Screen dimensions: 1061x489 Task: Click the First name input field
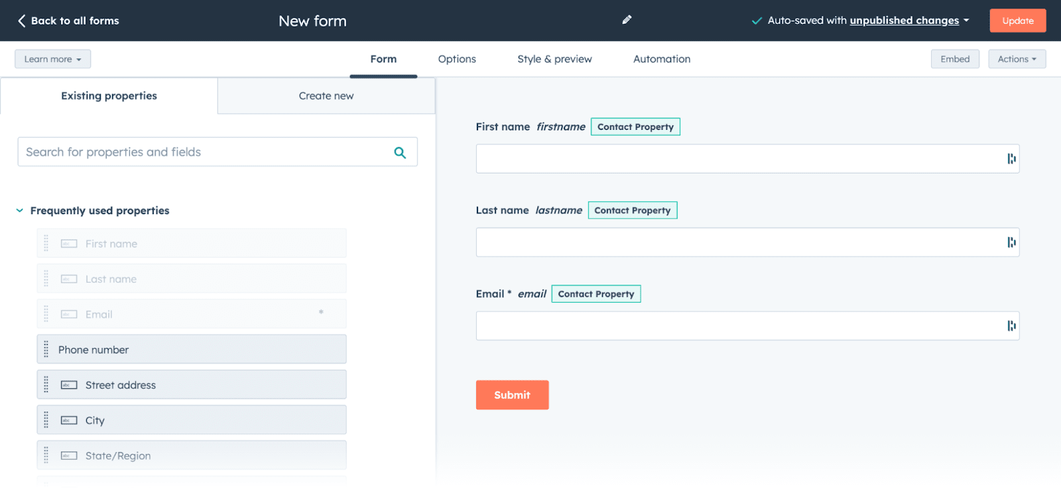click(747, 159)
